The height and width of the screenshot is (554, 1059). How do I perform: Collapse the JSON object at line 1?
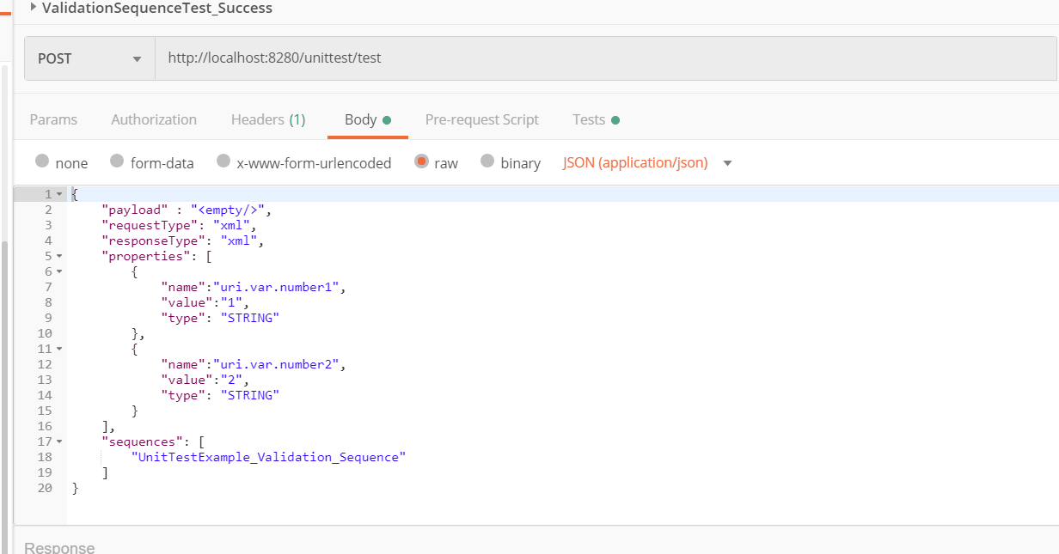58,193
